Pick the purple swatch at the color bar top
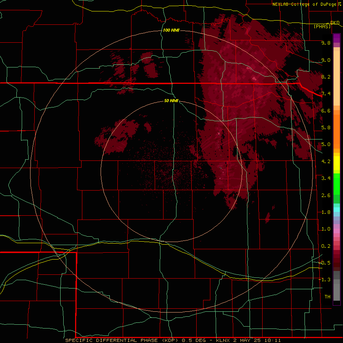 [x=337, y=38]
